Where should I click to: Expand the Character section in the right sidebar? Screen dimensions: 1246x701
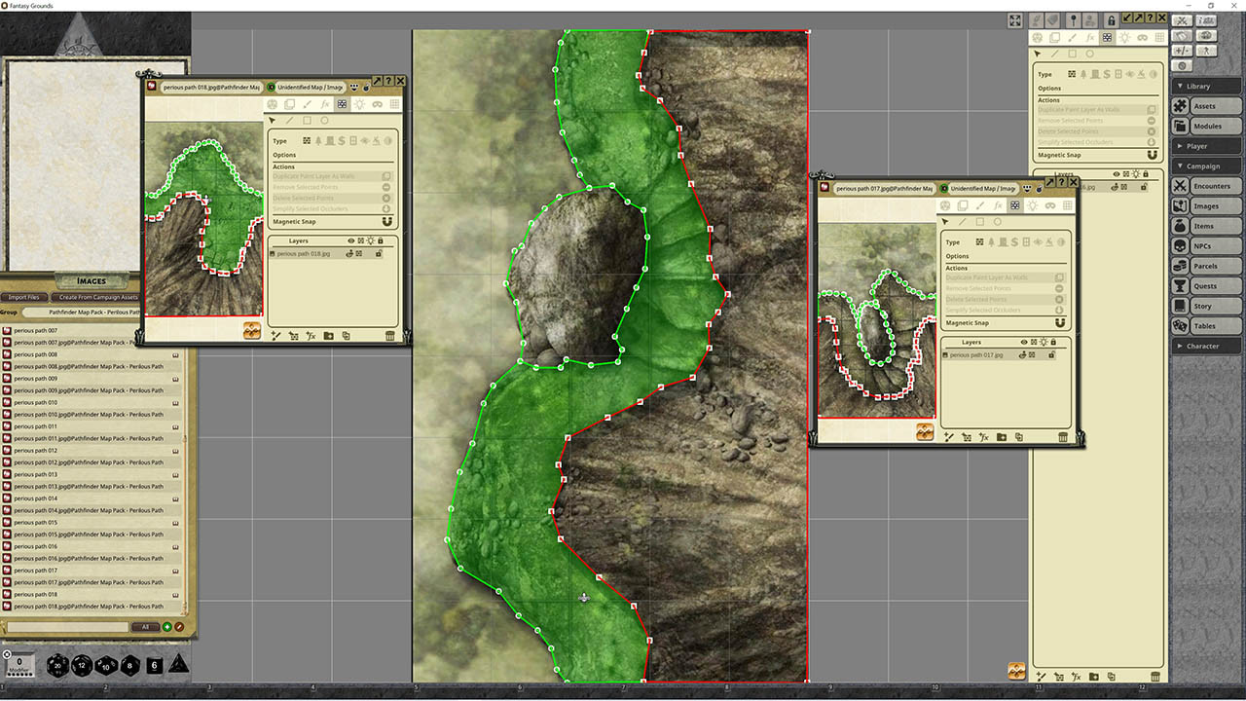click(1205, 346)
